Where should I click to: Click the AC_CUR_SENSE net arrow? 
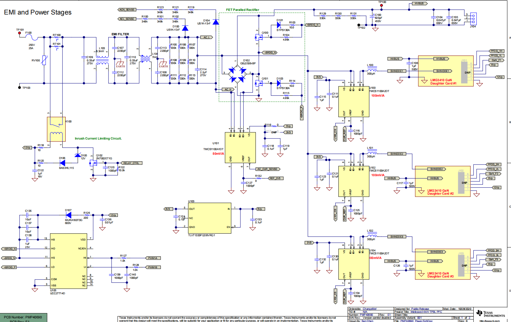268,169
